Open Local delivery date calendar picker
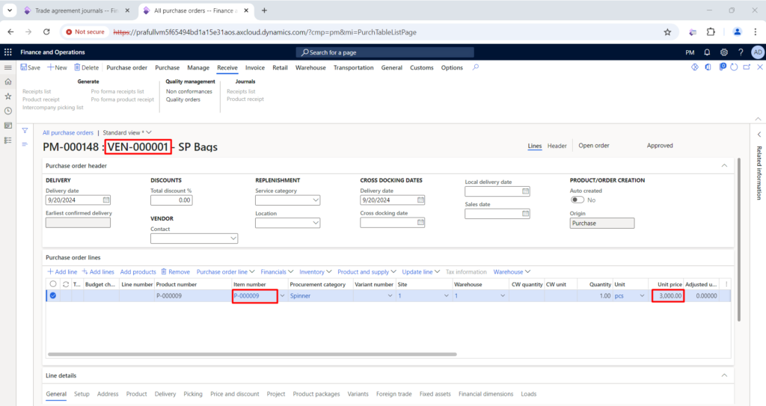 (x=525, y=191)
